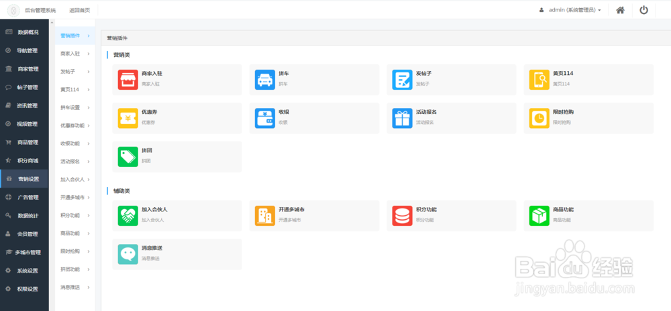Expand the 营销插件 submenu chevron
Viewport: 671px width, 311px height.
point(89,36)
